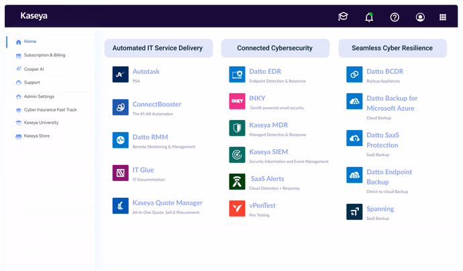This screenshot has width=463, height=271.
Task: Open Cooper AI in sidebar
Action: point(34,69)
